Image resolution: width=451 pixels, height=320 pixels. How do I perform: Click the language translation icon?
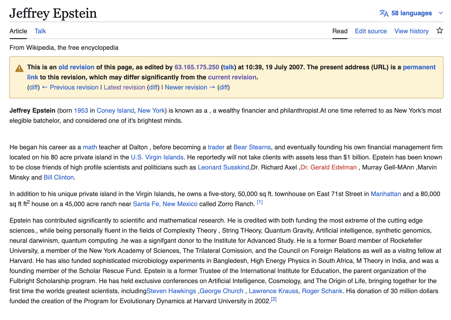[384, 13]
